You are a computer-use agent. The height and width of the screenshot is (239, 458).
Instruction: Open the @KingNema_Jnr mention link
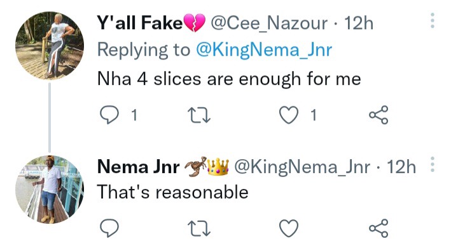coord(264,50)
